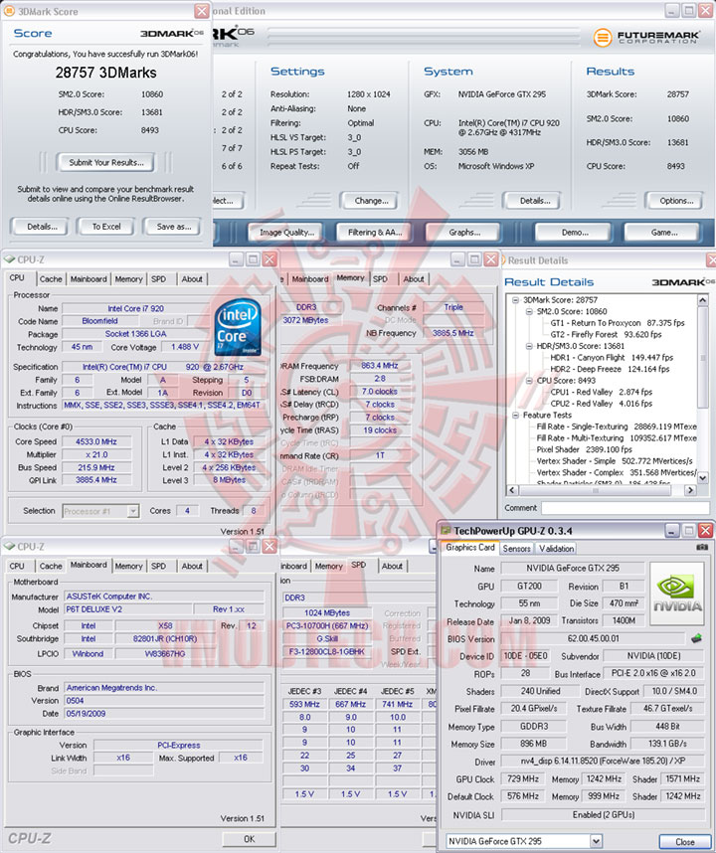Switch to the Validation tab in GPU-Z
Screen dimensions: 716x853
[556, 549]
